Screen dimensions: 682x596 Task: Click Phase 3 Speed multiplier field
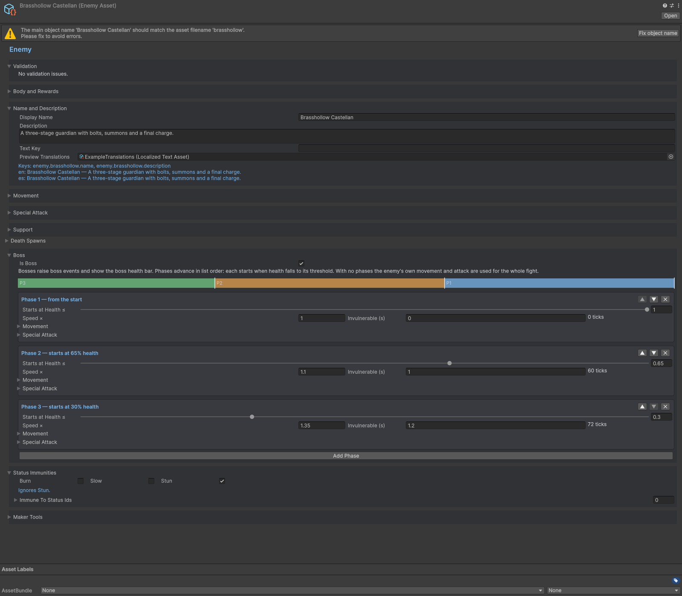tap(322, 425)
